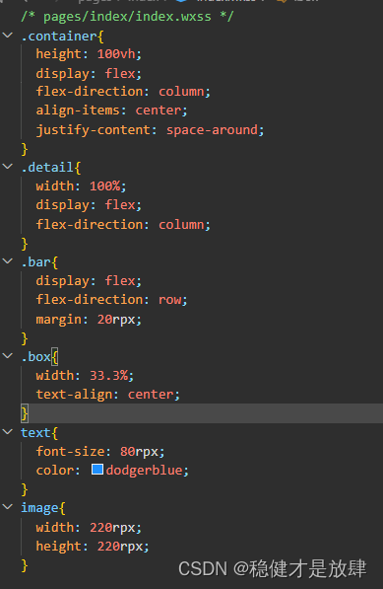This screenshot has height=589, width=383.
Task: Click the margin: 20rpx declaration
Action: [x=89, y=320]
